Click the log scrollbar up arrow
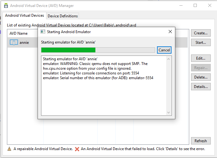This screenshot has height=158, width=217. (x=168, y=59)
